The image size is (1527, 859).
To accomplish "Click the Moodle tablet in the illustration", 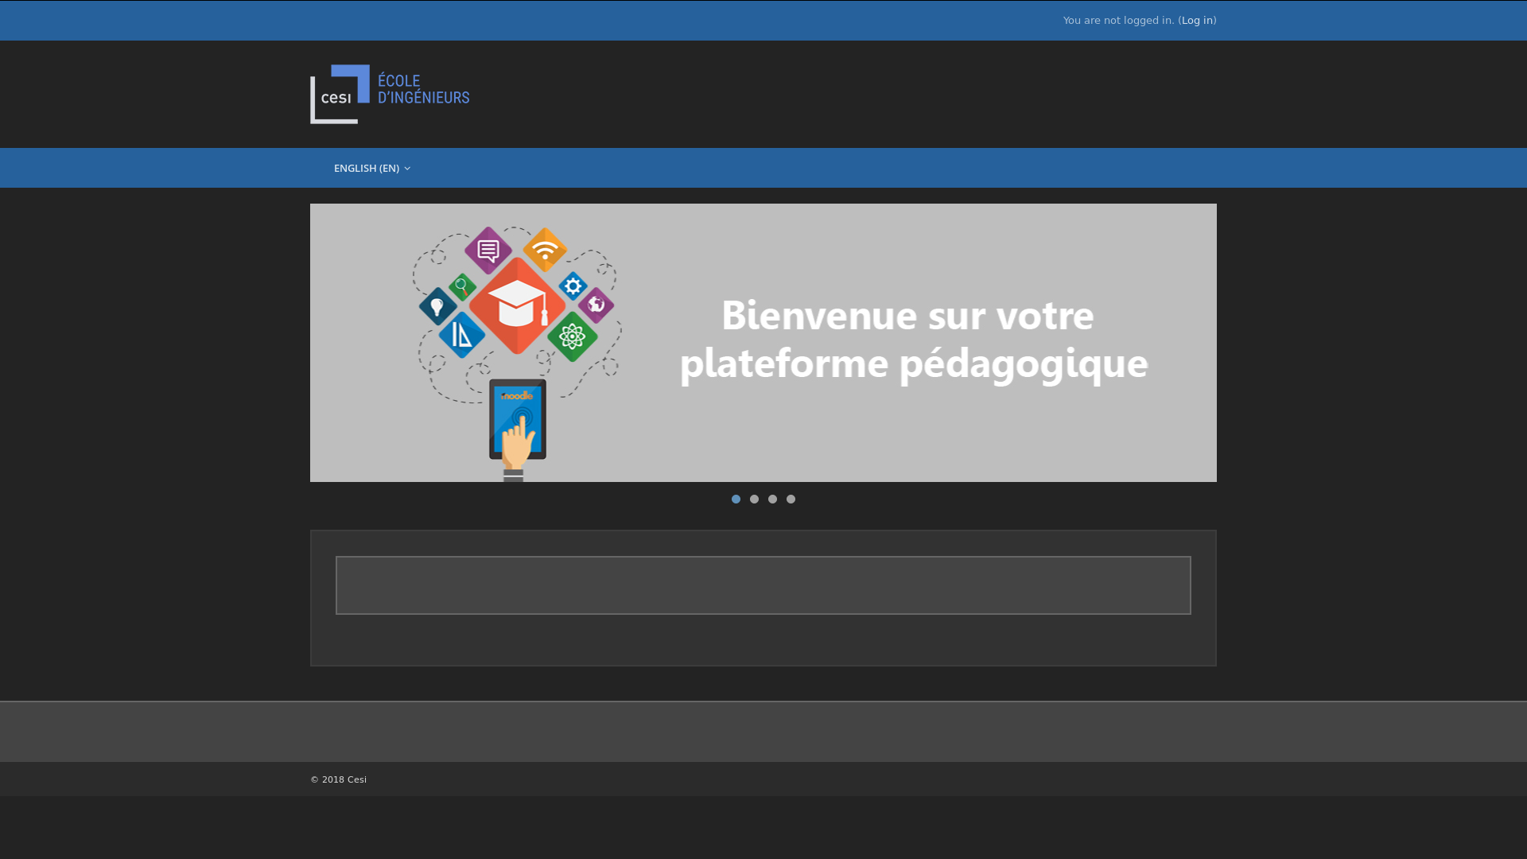I will 516,418.
